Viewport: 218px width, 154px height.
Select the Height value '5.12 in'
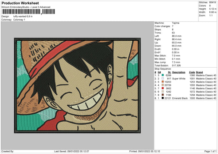pyautogui.click(x=213, y=9)
